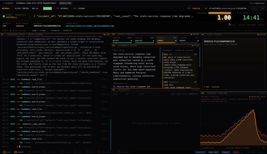The width and height of the screenshot is (267, 154).
Task: Go back via the Incidents back chevron
Action: tap(4, 3)
